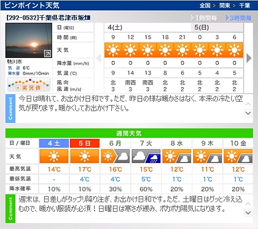Image resolution: width=258 pixels, height=229 pixels.
Task: Click the 60% precipitation chance for 7火
Action: [x=146, y=189]
